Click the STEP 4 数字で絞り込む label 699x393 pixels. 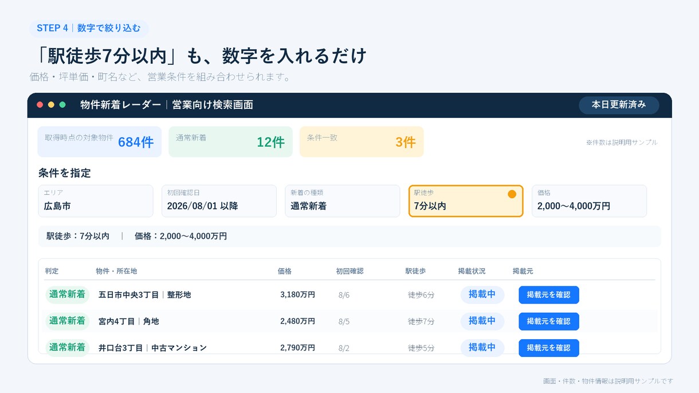(89, 28)
